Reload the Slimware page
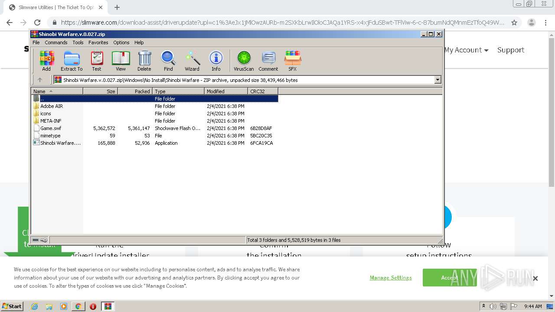Image resolution: width=555 pixels, height=312 pixels. (x=37, y=23)
